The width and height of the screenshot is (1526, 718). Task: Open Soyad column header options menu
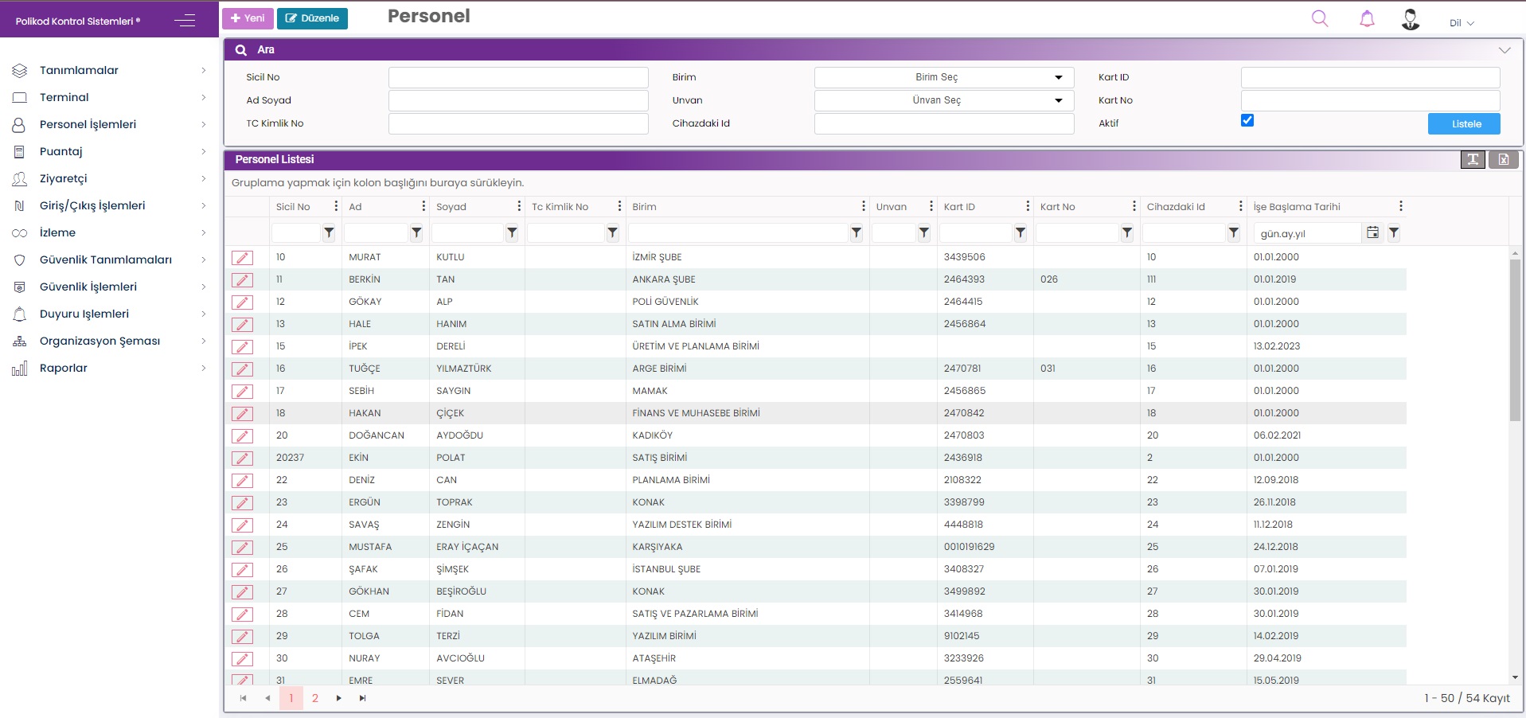(x=519, y=206)
